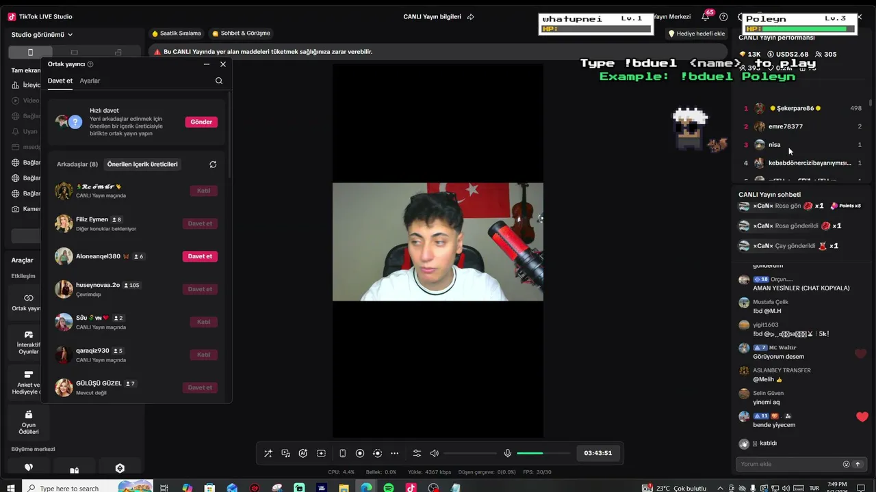Screen dimensions: 876x492
Task: Click the Saatlik Sıralama chip
Action: pos(177,33)
